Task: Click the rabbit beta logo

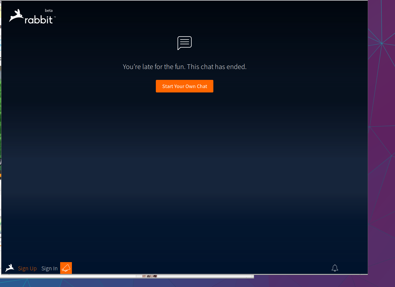Action: (x=32, y=16)
